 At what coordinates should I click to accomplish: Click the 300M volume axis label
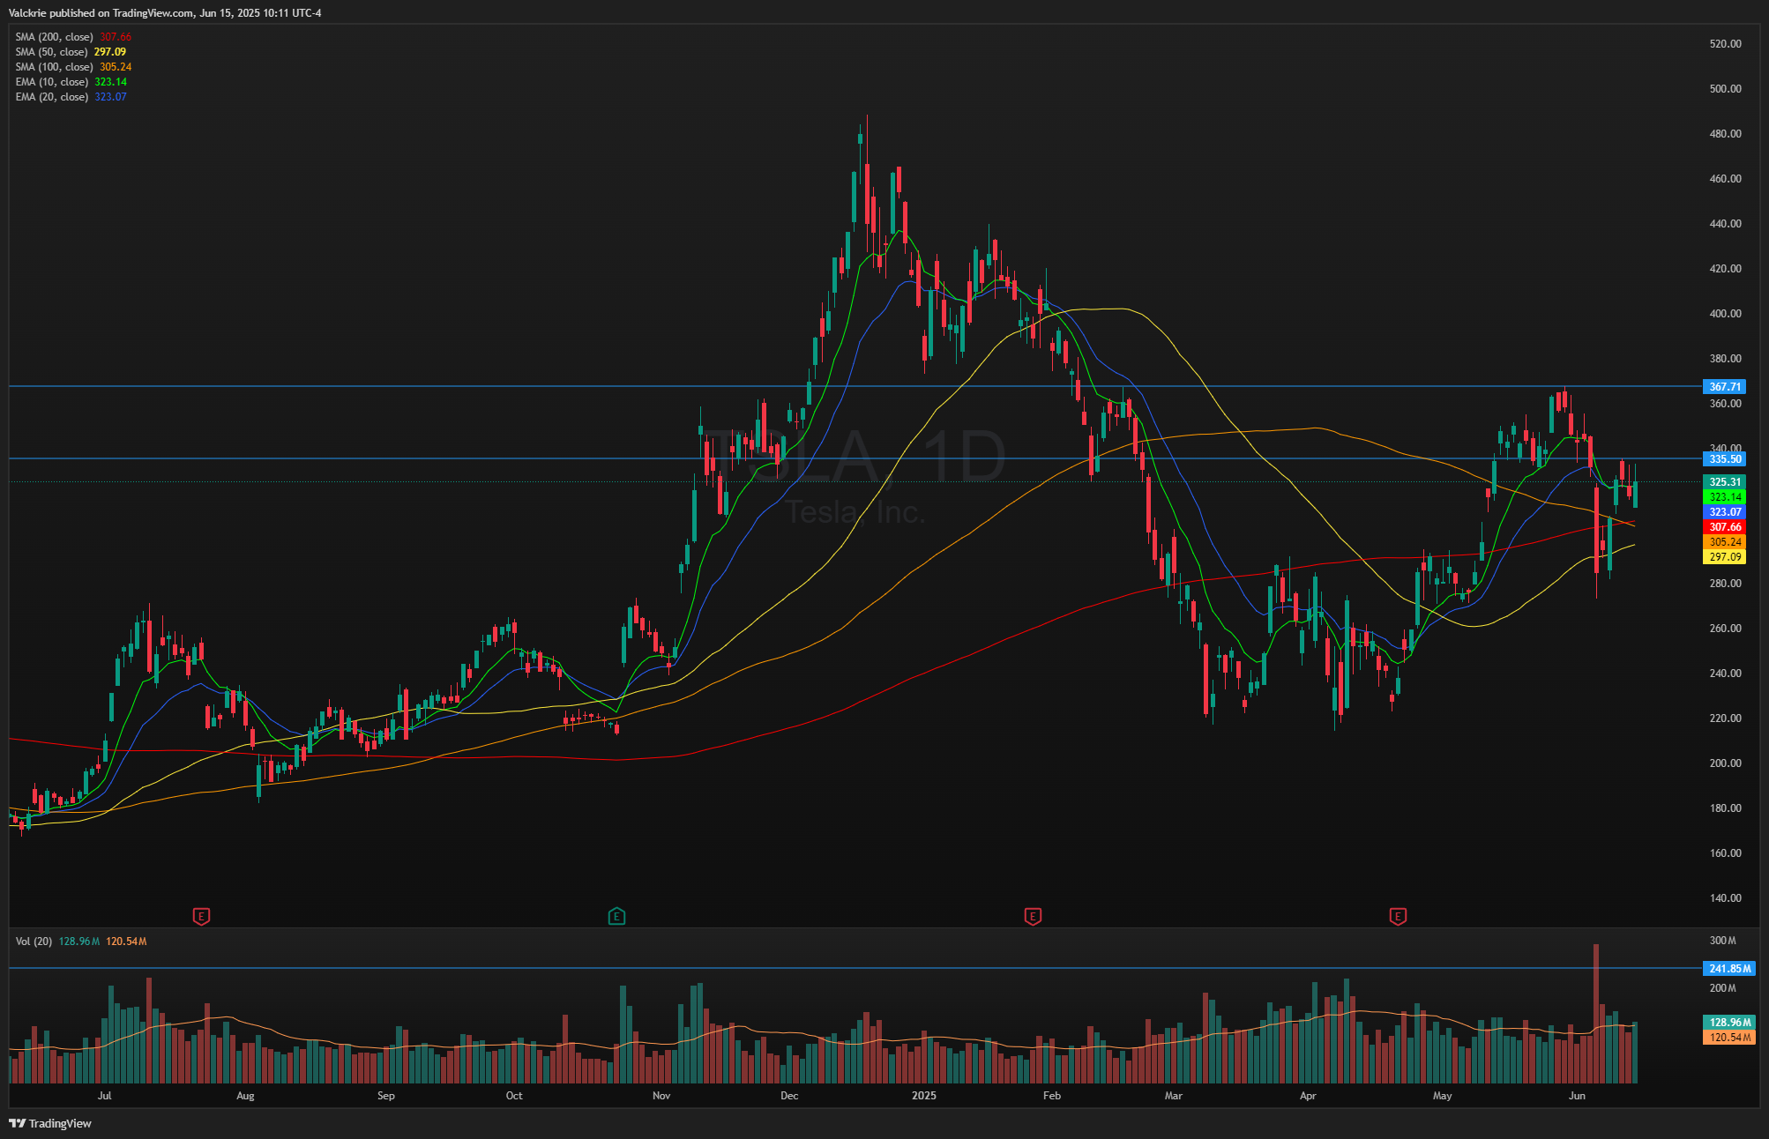click(1722, 941)
